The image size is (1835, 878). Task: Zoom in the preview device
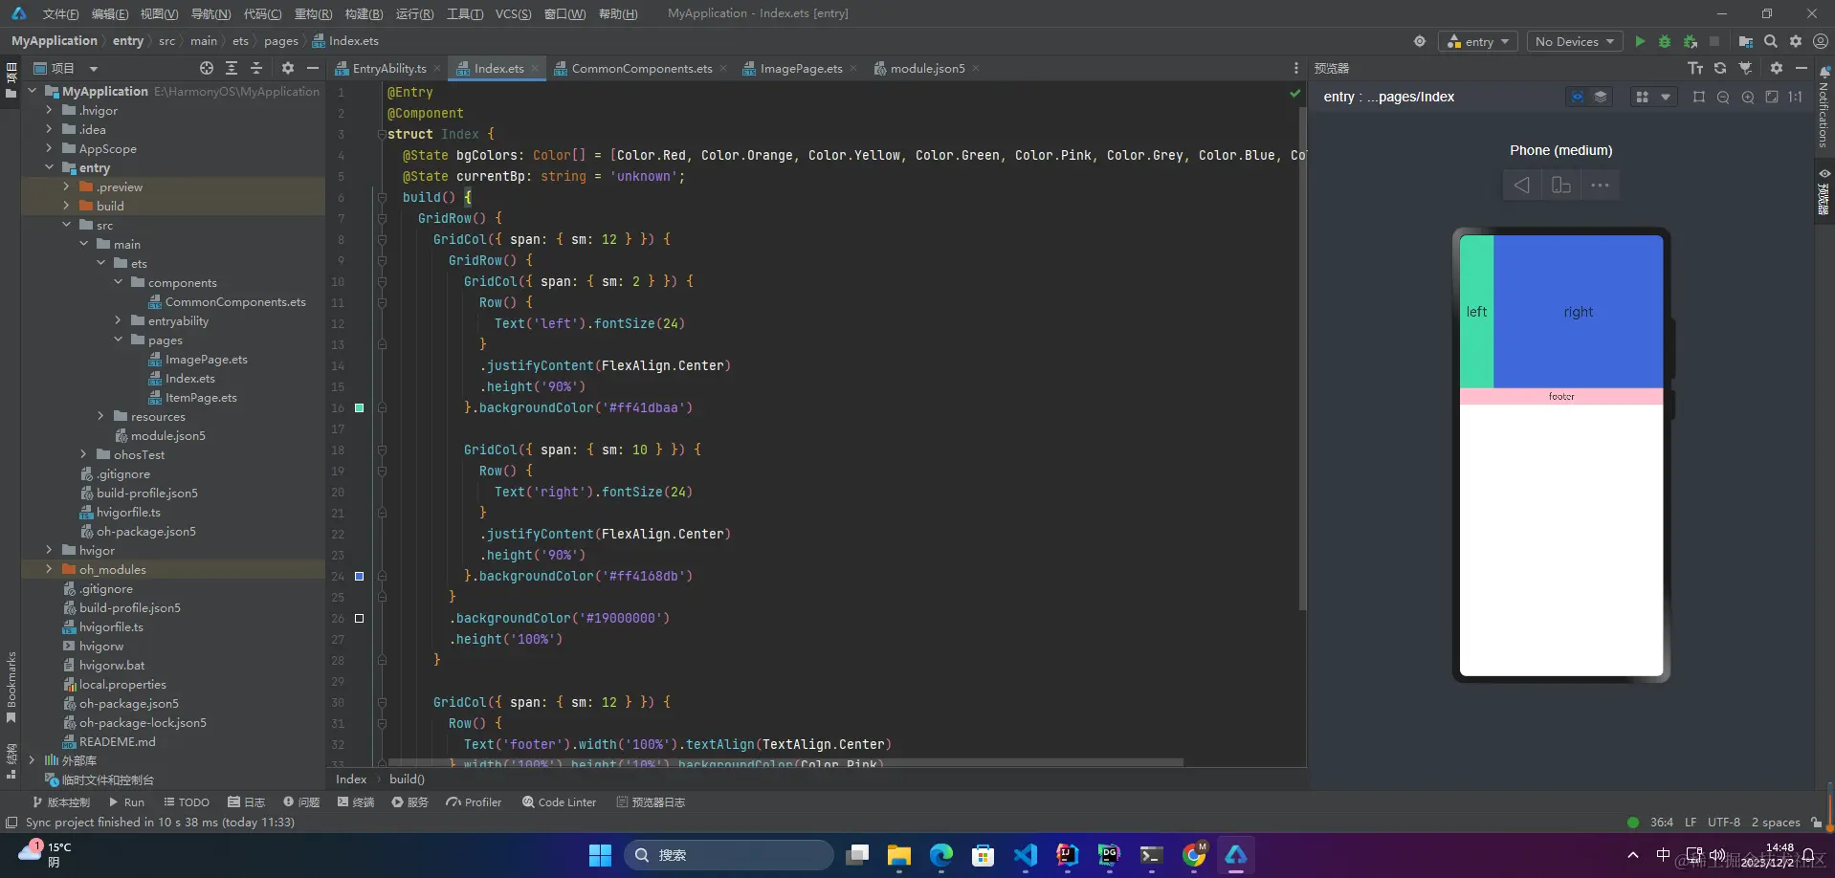tap(1748, 97)
